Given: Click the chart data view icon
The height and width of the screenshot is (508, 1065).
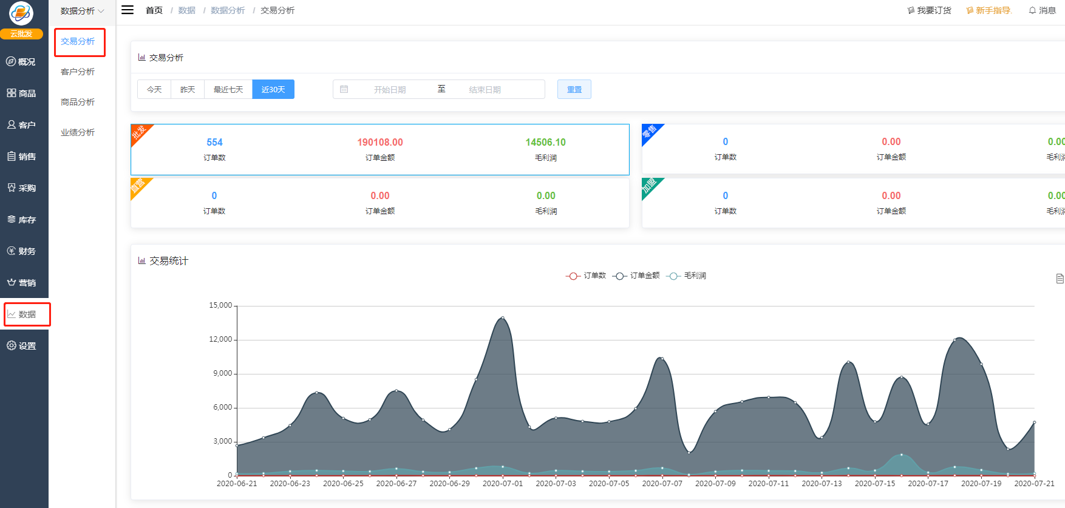Looking at the screenshot, I should coord(1060,279).
